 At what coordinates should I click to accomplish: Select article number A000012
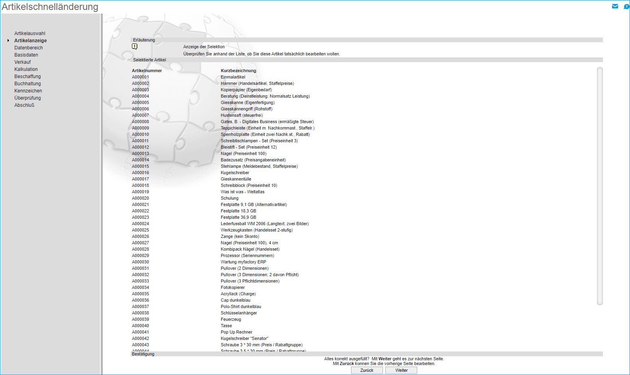tap(141, 147)
